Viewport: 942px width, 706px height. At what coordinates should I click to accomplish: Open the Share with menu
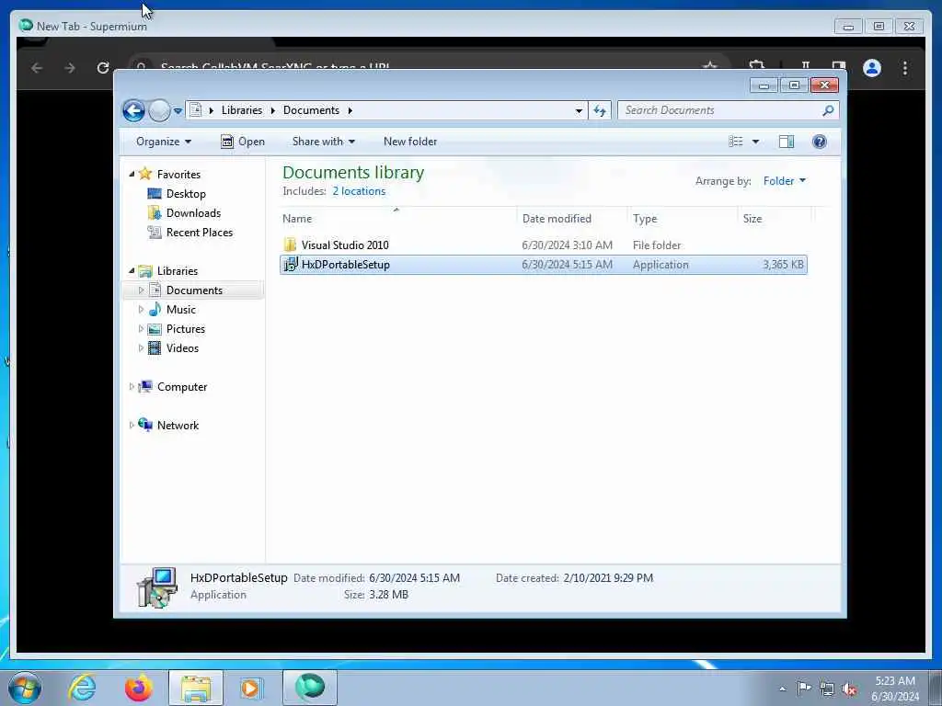323,142
